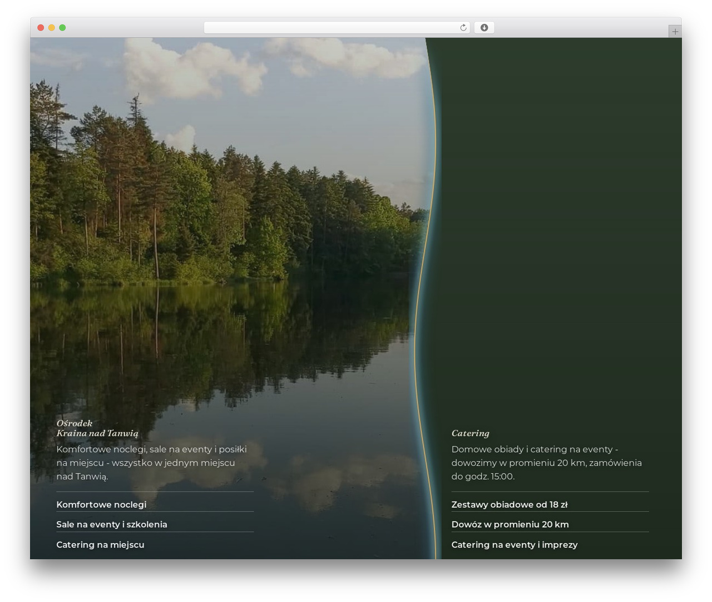Open the downloads button in toolbar
Viewport: 712px width, 602px height.
tap(484, 28)
